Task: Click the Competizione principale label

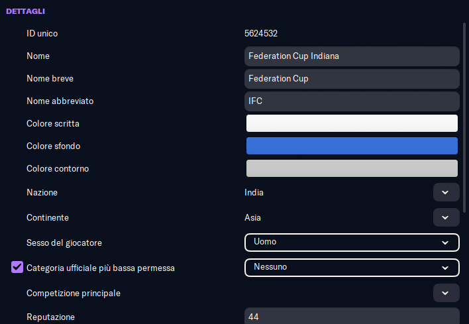Action: pos(73,293)
